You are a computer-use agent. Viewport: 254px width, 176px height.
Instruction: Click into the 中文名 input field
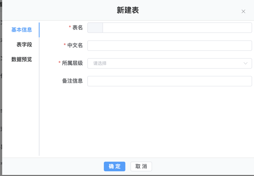pyautogui.click(x=169, y=46)
